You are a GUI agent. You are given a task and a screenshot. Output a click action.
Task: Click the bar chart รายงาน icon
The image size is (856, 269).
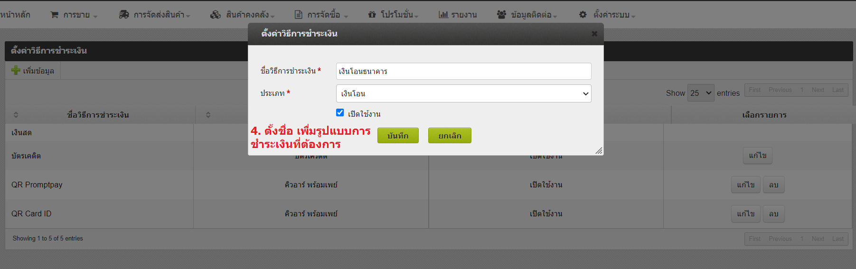click(443, 15)
